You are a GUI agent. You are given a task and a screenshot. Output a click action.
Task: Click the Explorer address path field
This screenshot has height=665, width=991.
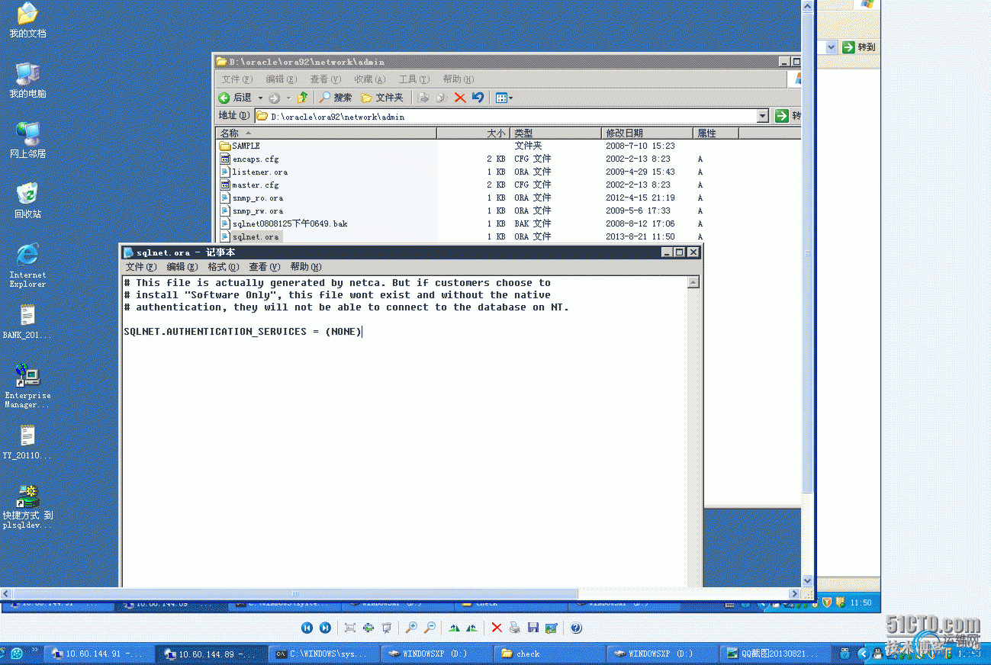505,116
